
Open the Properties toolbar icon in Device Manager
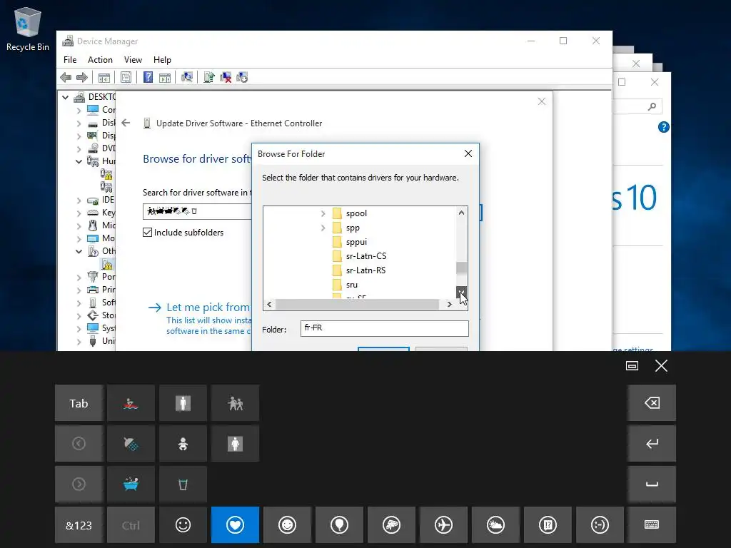126,77
